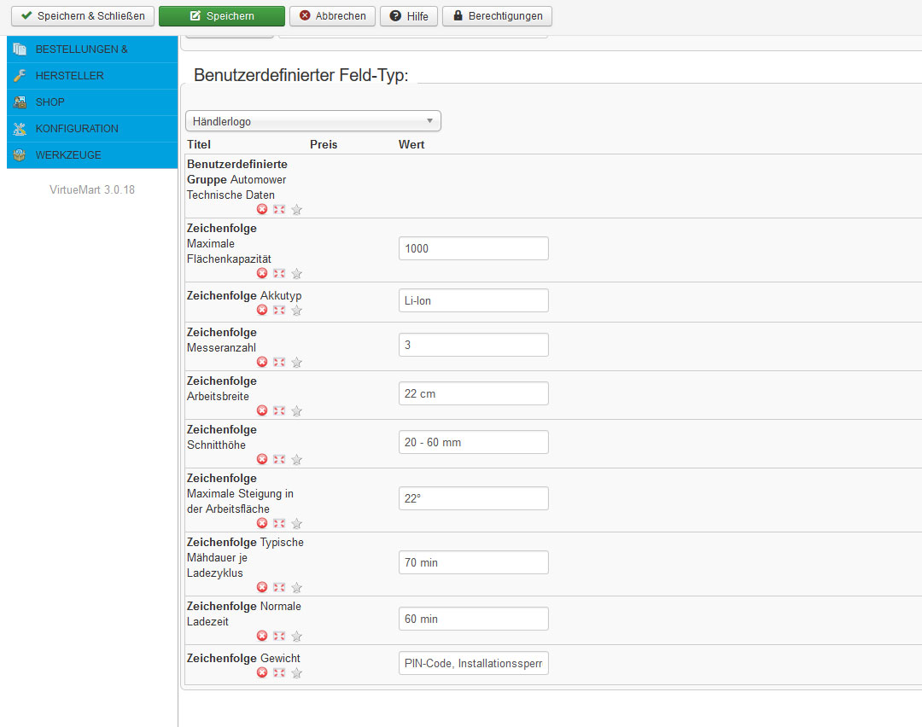Click the star icon under Maximale Steigung
922x727 pixels.
point(296,524)
